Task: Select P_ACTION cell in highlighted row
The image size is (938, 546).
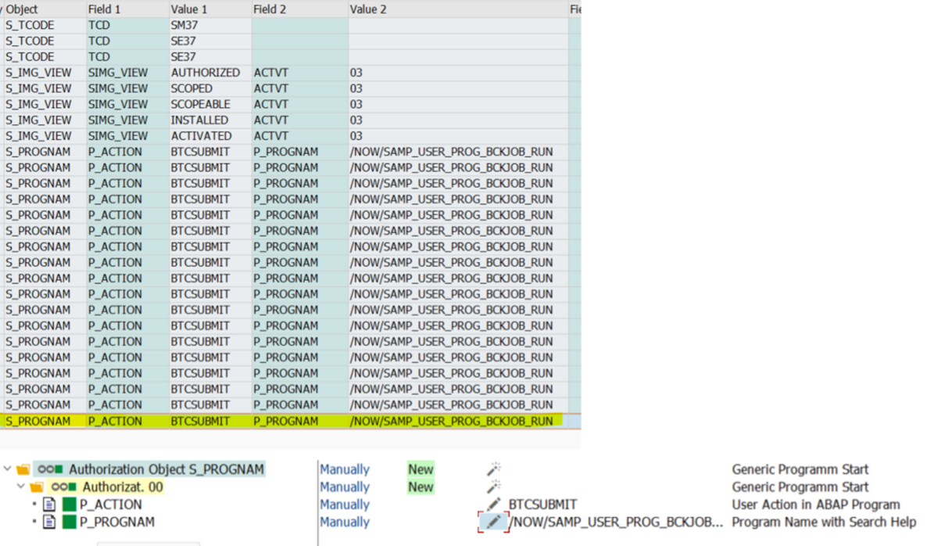Action: (127, 421)
